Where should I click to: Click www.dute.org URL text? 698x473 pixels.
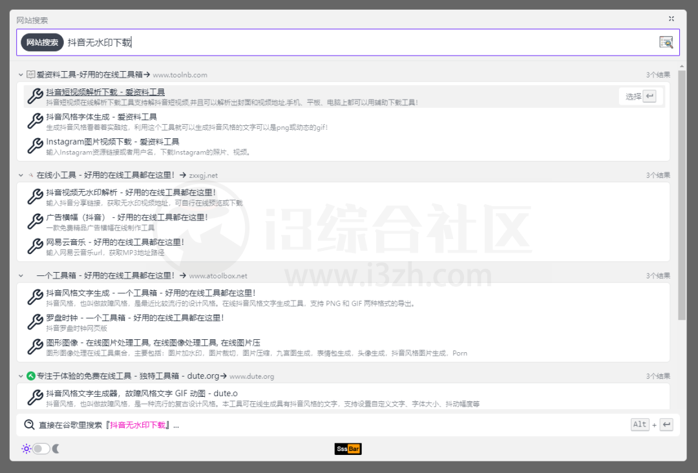251,377
